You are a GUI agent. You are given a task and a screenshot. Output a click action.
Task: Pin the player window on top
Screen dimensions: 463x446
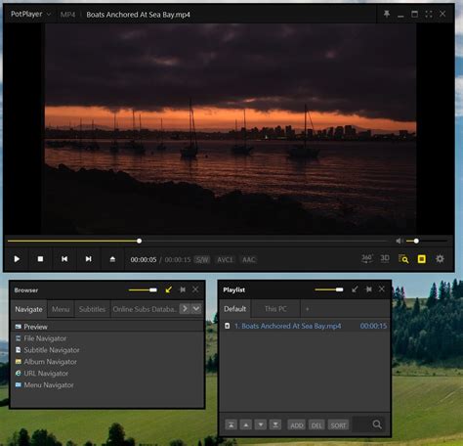387,14
